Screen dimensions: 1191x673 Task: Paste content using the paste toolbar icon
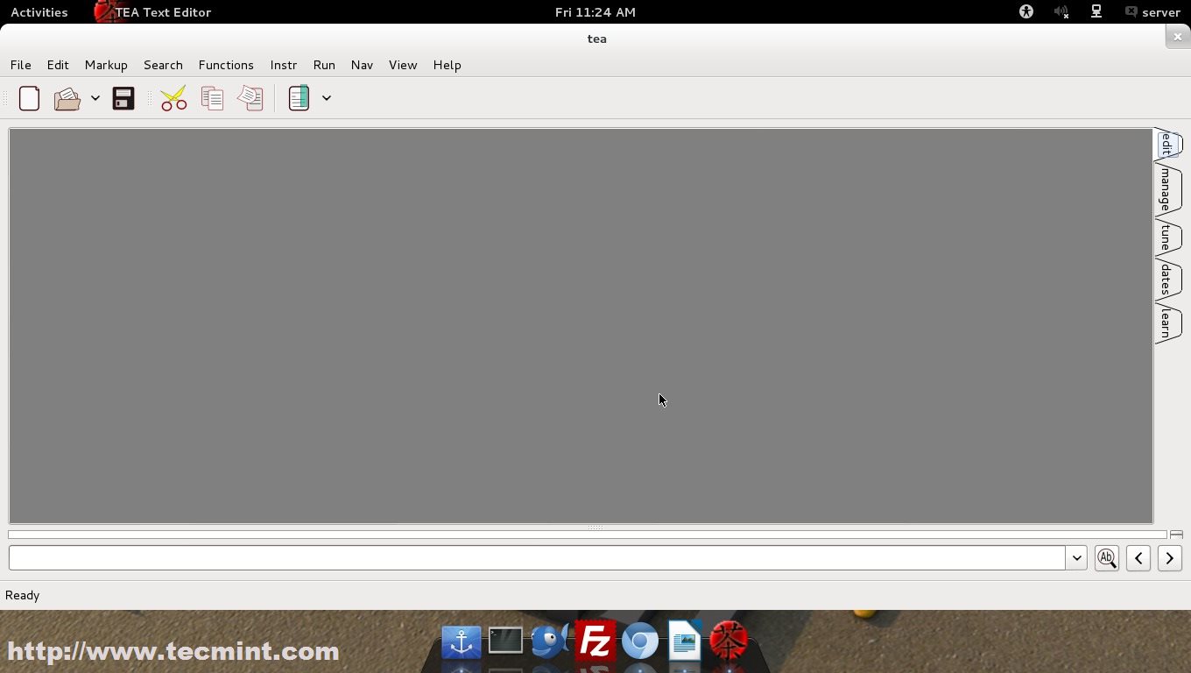[250, 98]
